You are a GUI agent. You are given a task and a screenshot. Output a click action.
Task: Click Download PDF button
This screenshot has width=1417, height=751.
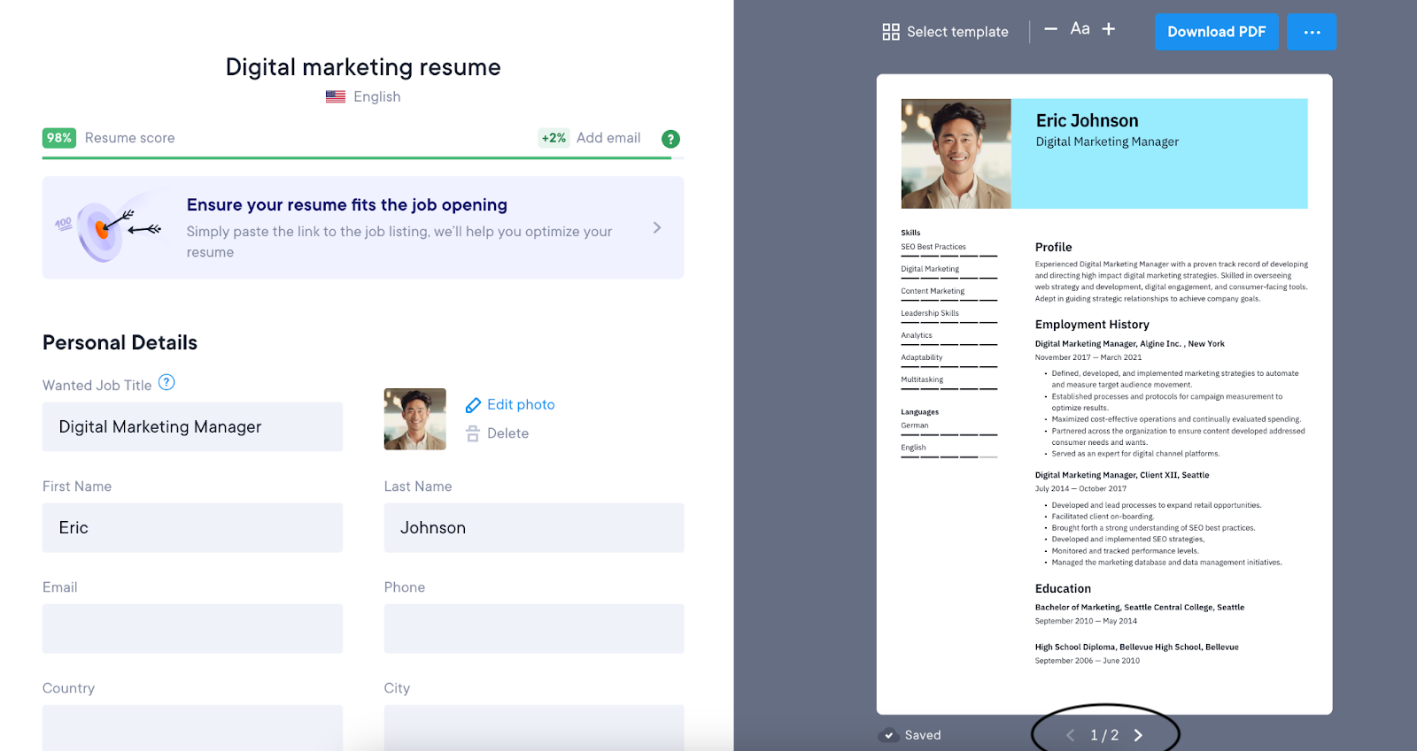tap(1216, 32)
